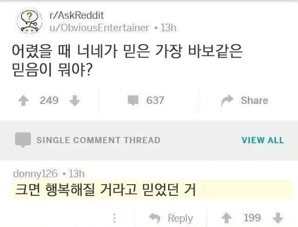Visit u/ObviousEntertainer's profile

pos(99,27)
